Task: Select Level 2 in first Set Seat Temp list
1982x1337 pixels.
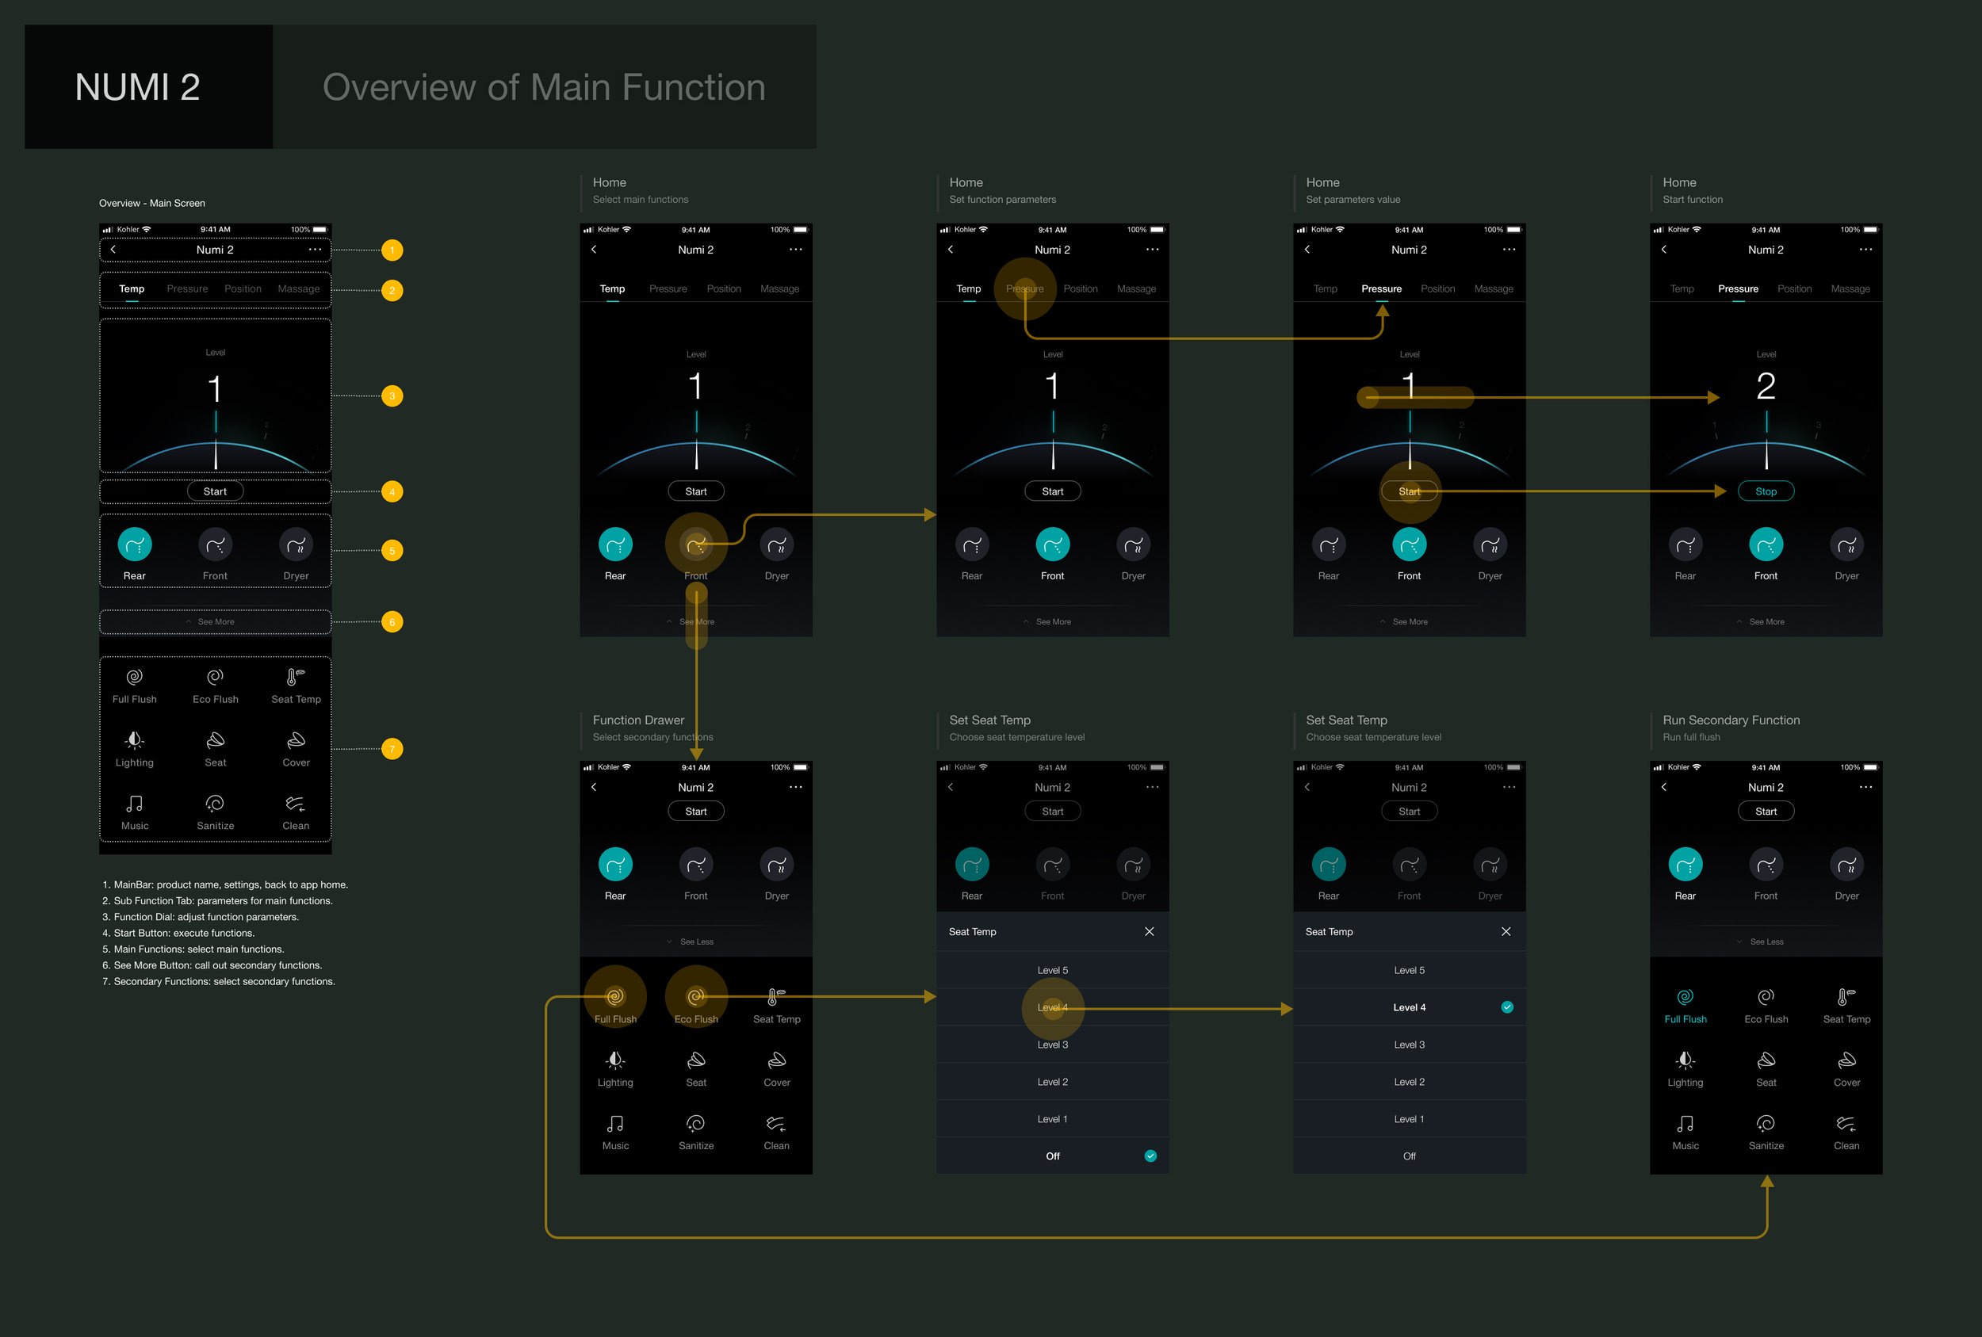Action: point(1052,1082)
